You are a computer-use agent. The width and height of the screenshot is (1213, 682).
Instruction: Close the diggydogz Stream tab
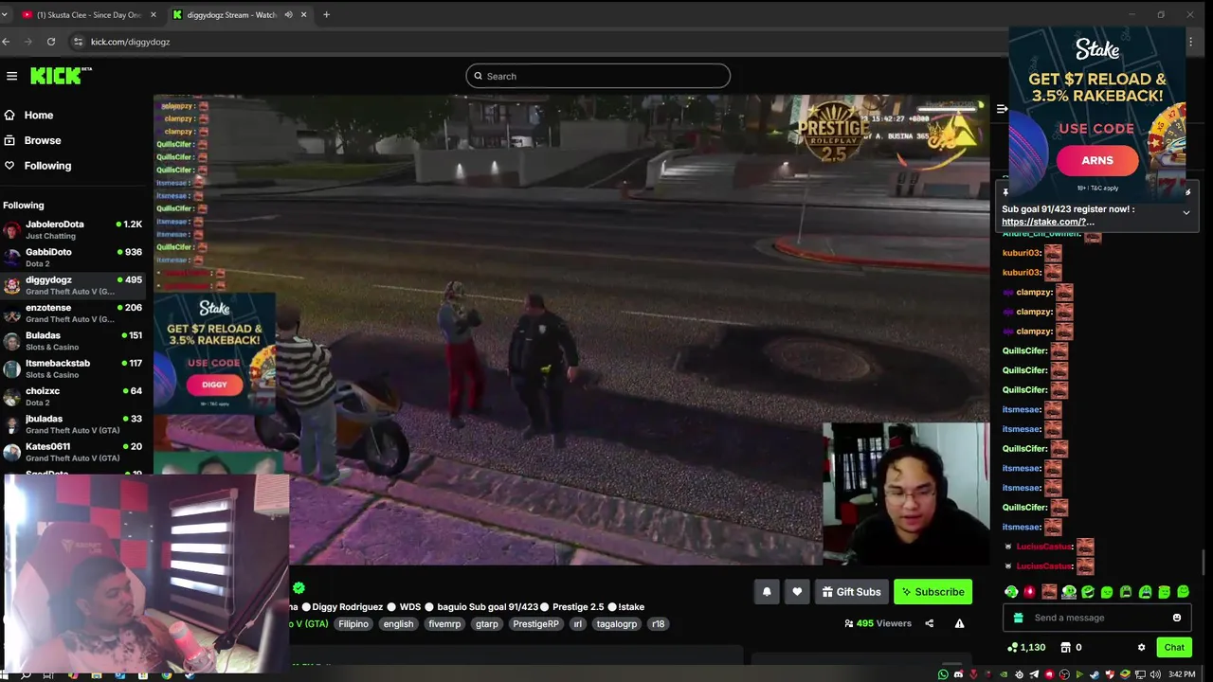304,14
